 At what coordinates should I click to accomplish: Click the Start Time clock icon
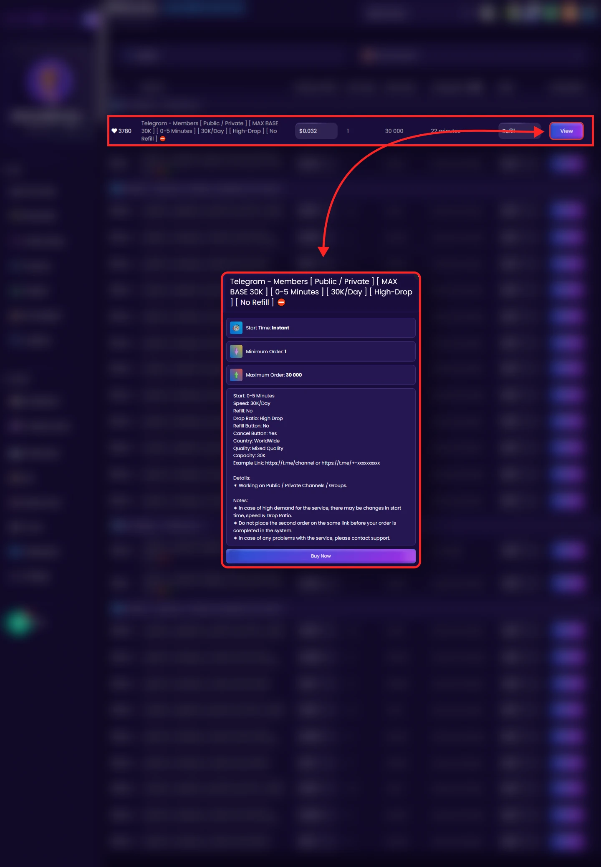[236, 328]
